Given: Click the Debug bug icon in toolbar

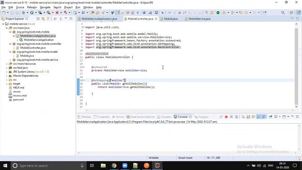Looking at the screenshot, I should 23,13.
